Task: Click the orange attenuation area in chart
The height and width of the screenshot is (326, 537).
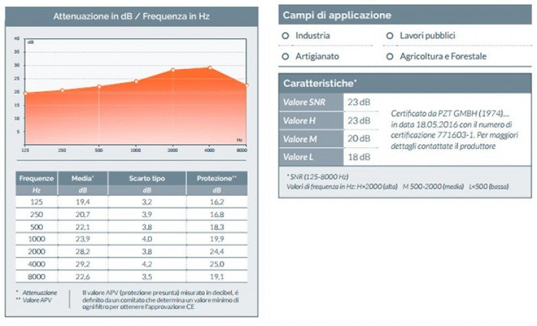Action: (x=137, y=114)
